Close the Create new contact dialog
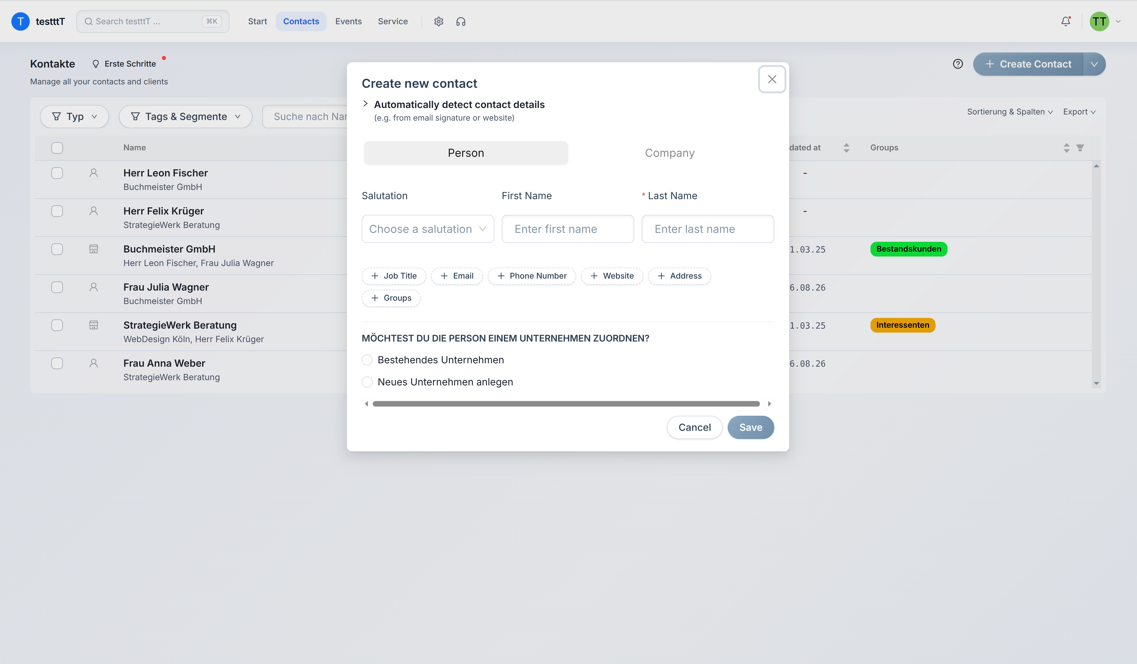 coord(772,79)
